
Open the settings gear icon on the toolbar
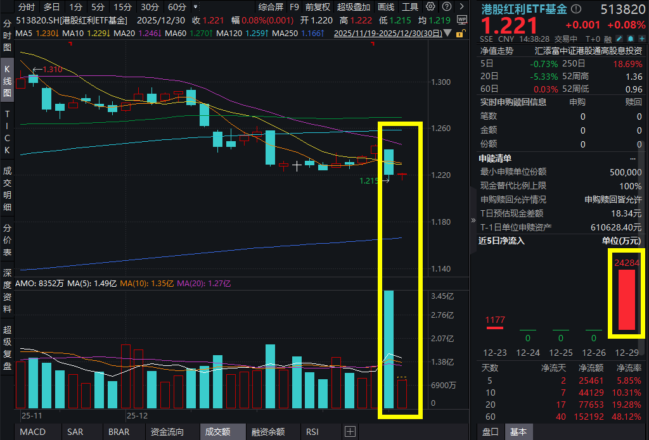tap(429, 7)
